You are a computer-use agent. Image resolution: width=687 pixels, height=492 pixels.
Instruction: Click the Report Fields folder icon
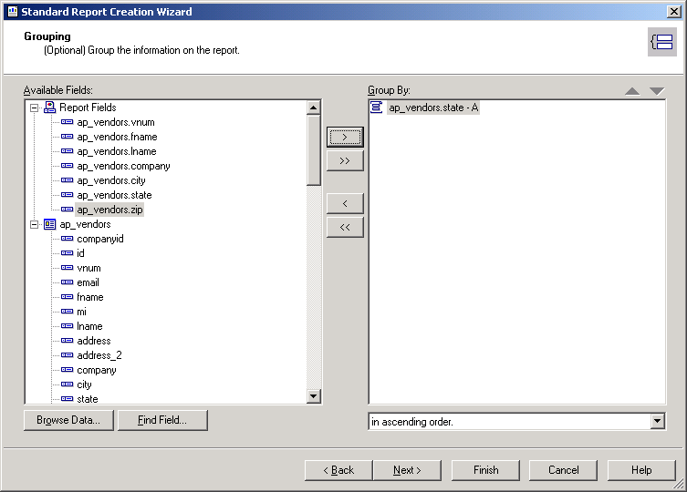coord(49,108)
